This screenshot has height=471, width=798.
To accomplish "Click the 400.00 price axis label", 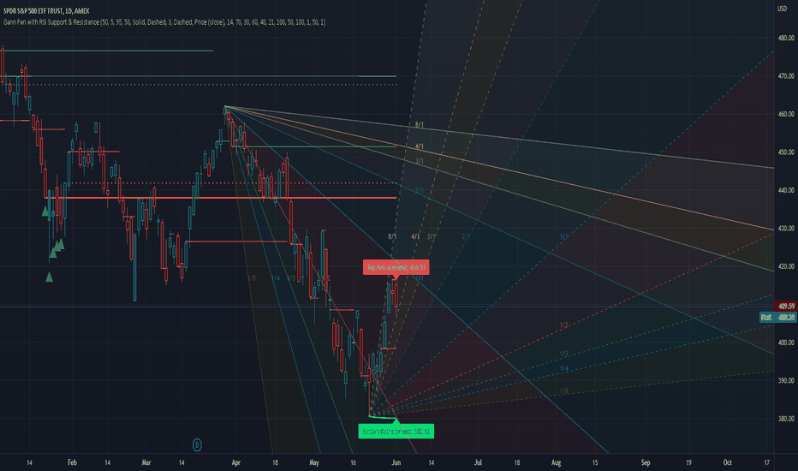I will (x=786, y=343).
